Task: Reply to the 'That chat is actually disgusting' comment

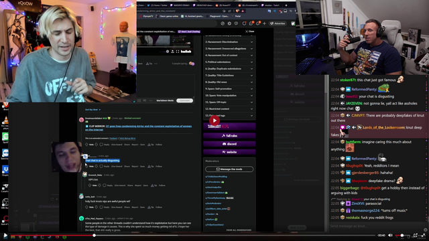Action: pos(105,166)
